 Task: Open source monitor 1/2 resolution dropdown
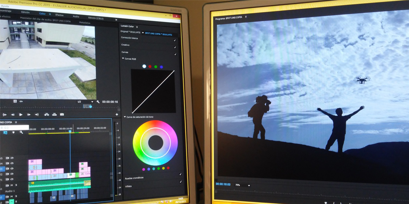pyautogui.click(x=85, y=102)
